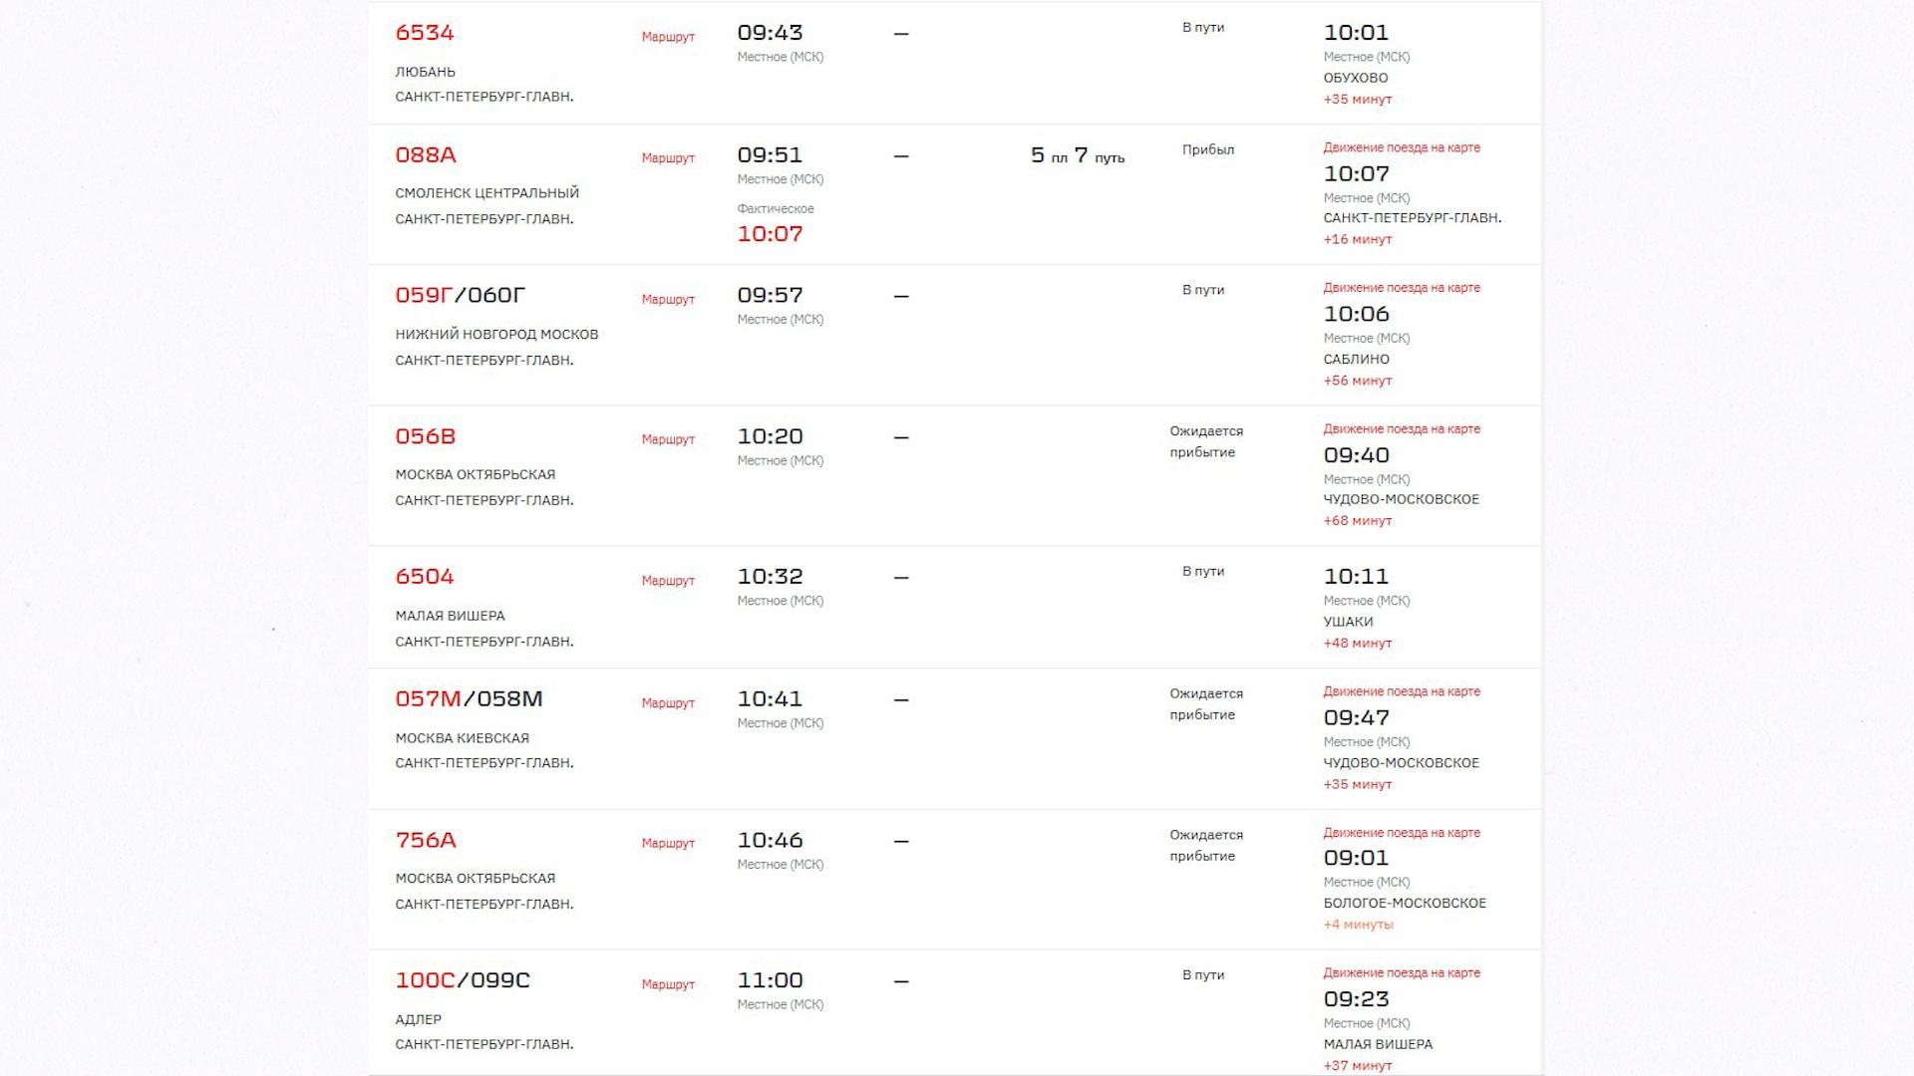Click train 100С number link
Screen dimensions: 1914x1076
pos(426,981)
